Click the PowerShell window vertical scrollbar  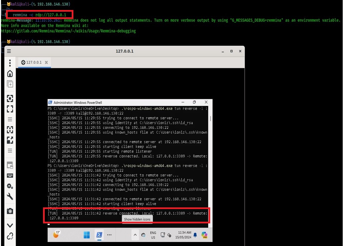[x=211, y=119]
